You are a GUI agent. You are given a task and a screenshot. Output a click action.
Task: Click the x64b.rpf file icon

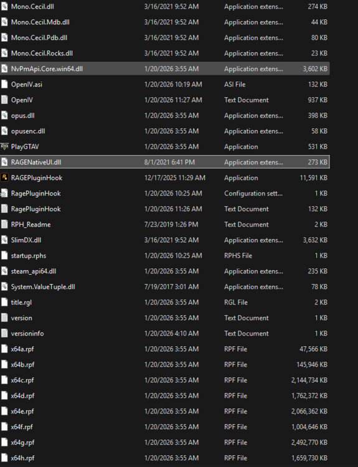(4, 364)
